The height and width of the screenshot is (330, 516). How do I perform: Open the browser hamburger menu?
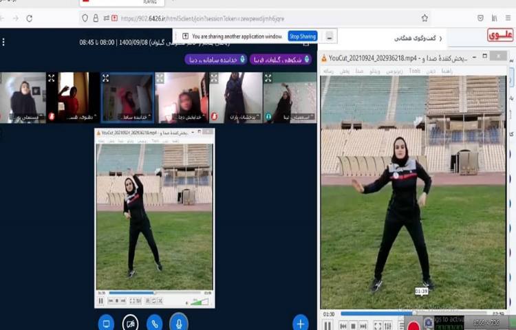click(508, 18)
